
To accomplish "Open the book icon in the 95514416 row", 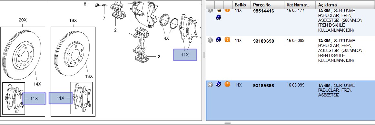I will (218, 17).
